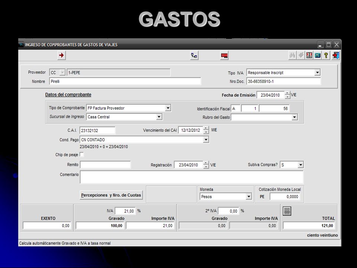The height and width of the screenshot is (268, 357).
Task: Click the Registración date field
Action: coord(189,165)
